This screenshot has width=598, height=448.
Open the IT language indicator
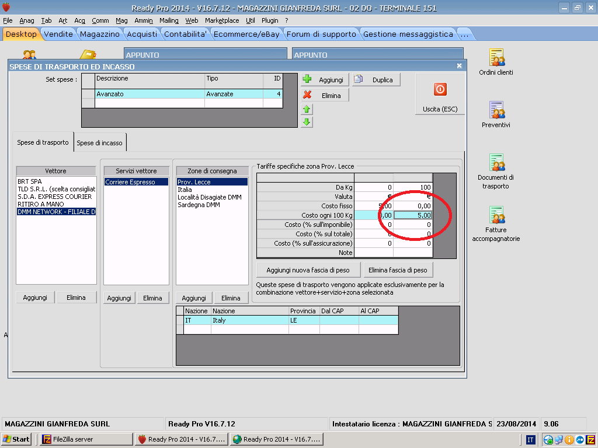(x=530, y=440)
